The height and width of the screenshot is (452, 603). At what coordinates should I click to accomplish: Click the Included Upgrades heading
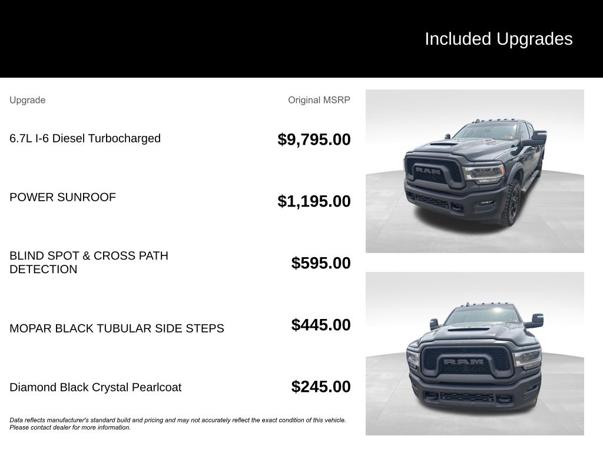click(498, 39)
